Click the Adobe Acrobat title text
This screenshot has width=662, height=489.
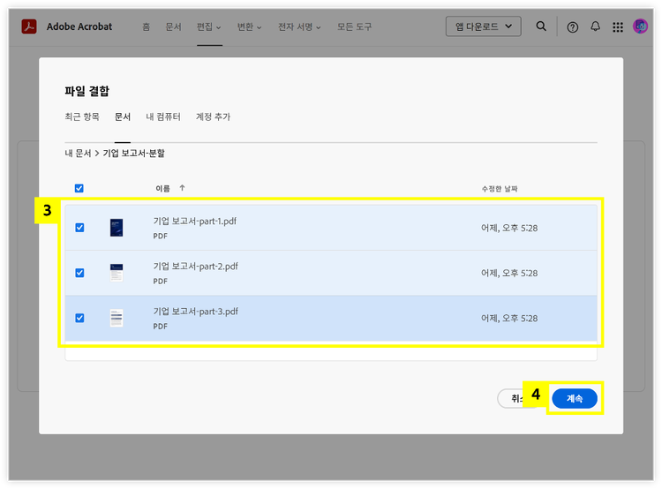[x=79, y=26]
